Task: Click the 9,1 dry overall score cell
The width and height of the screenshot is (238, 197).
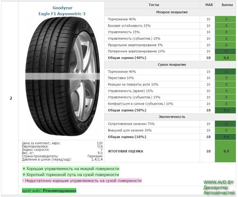Action: pyautogui.click(x=226, y=110)
